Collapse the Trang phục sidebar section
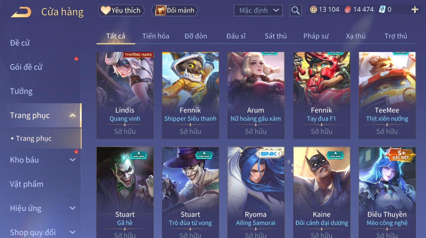Image resolution: width=426 pixels, height=238 pixels. click(x=72, y=115)
